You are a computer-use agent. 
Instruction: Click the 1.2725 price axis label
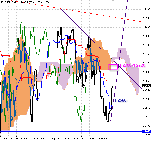(147, 63)
